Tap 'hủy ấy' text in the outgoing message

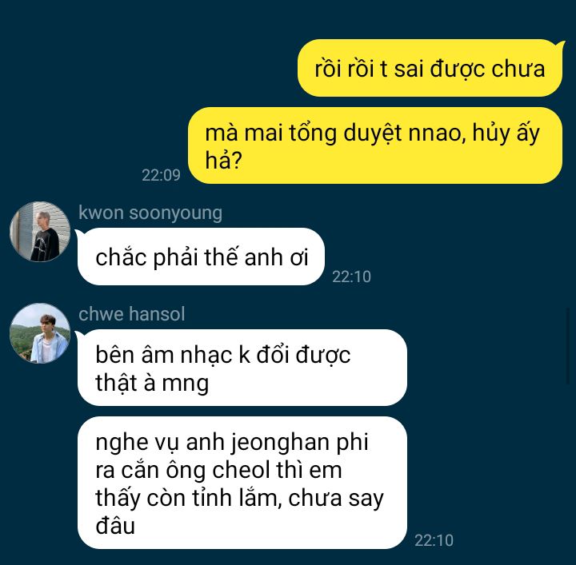point(506,133)
